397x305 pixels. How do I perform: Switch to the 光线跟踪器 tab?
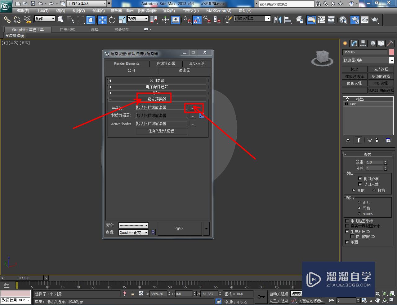(x=166, y=63)
